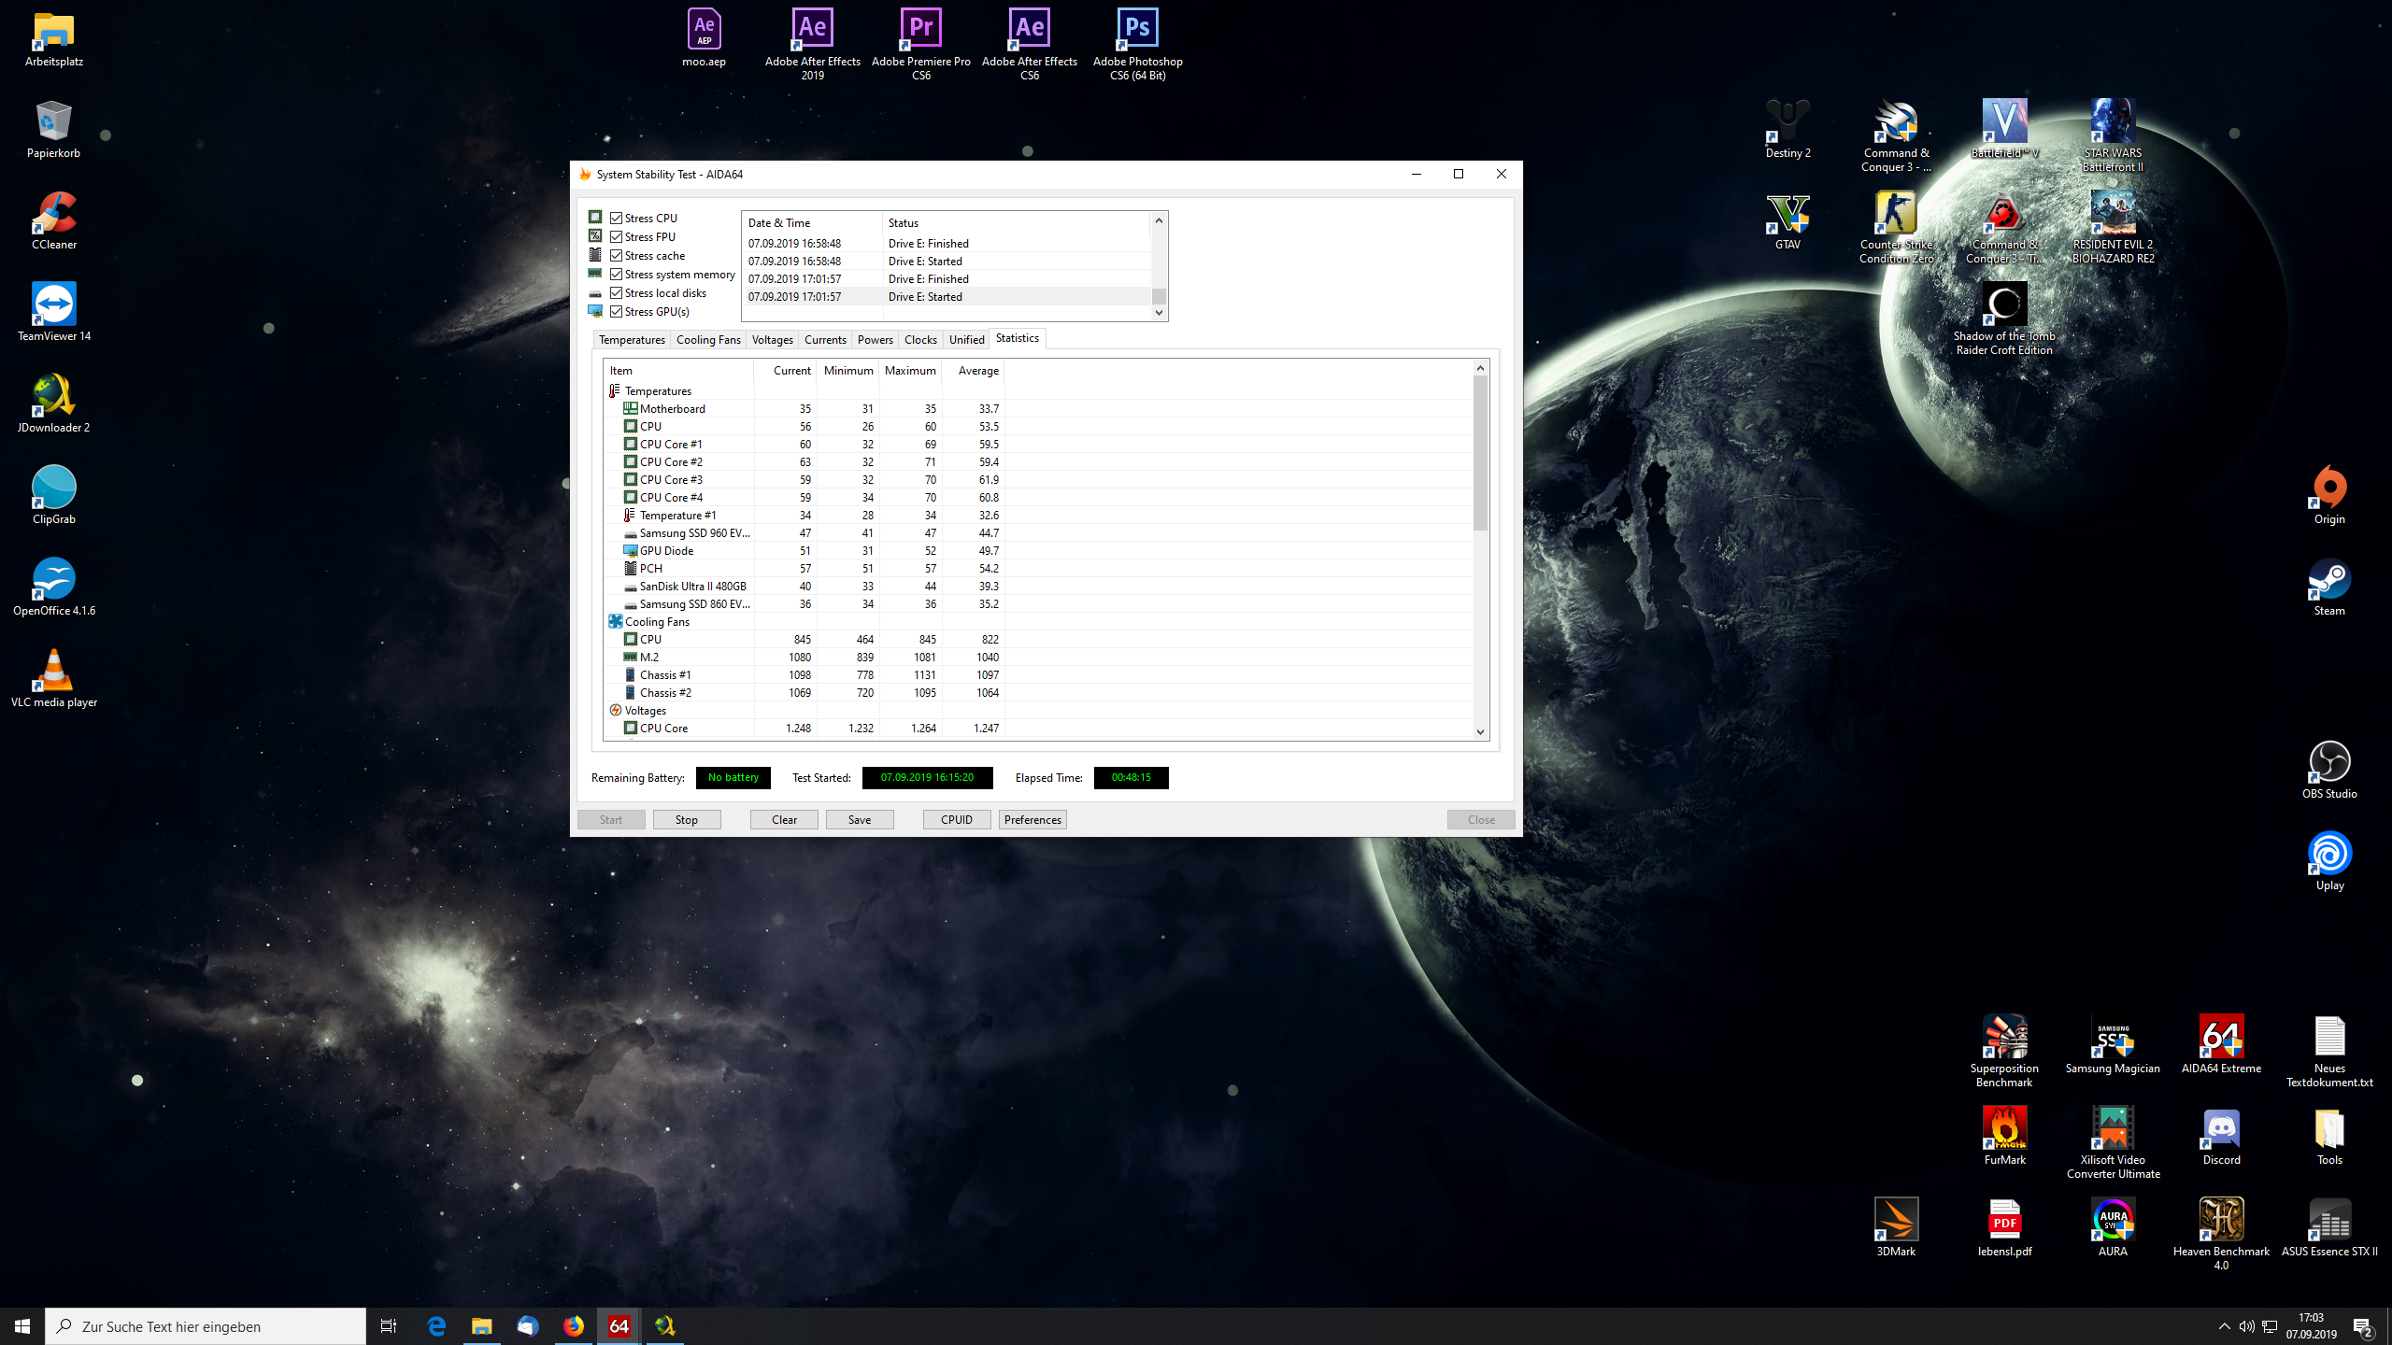The image size is (2392, 1345).
Task: Toggle the Stress local disks checkbox
Action: [617, 292]
